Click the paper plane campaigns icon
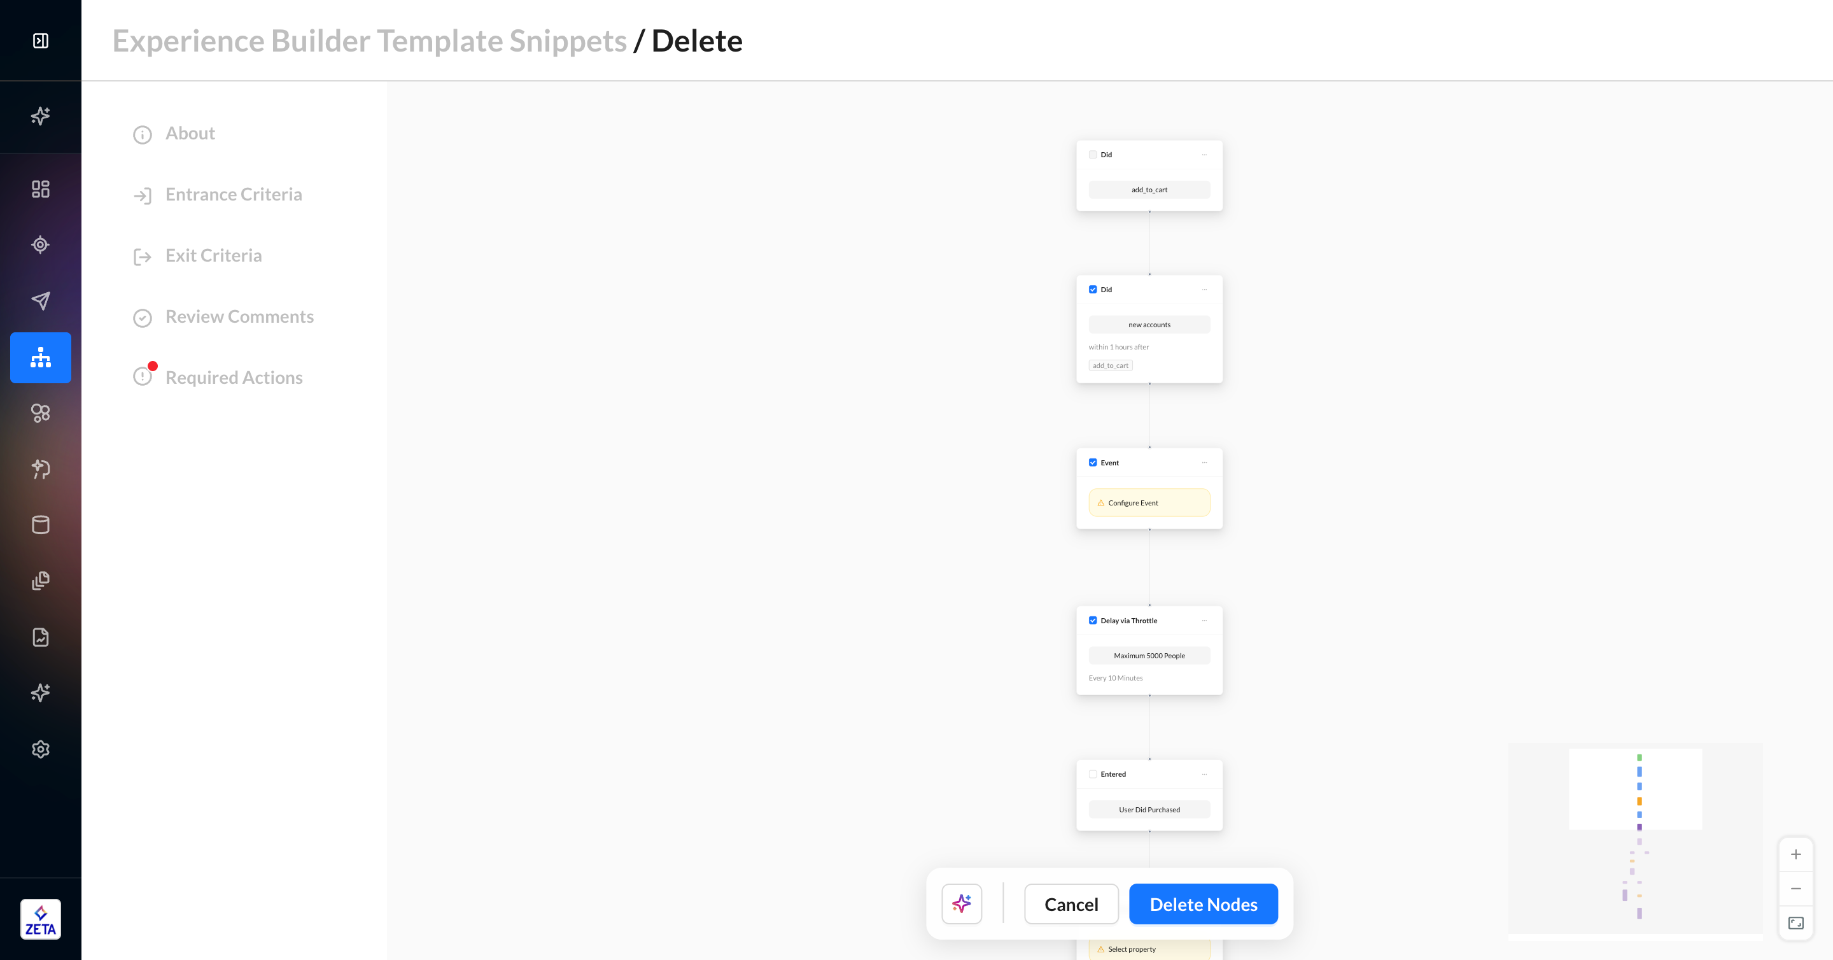Viewport: 1833px width, 960px height. pyautogui.click(x=41, y=300)
